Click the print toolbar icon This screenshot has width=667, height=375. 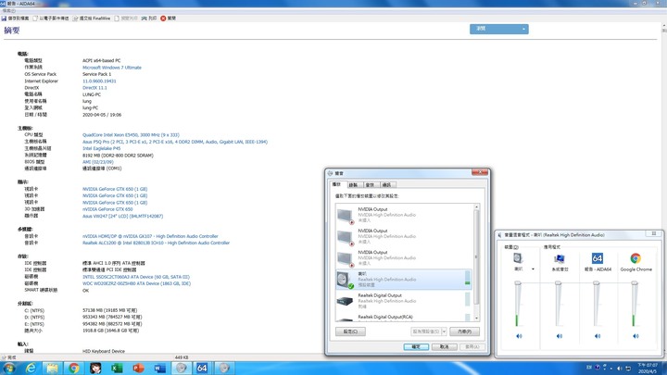pyautogui.click(x=145, y=19)
